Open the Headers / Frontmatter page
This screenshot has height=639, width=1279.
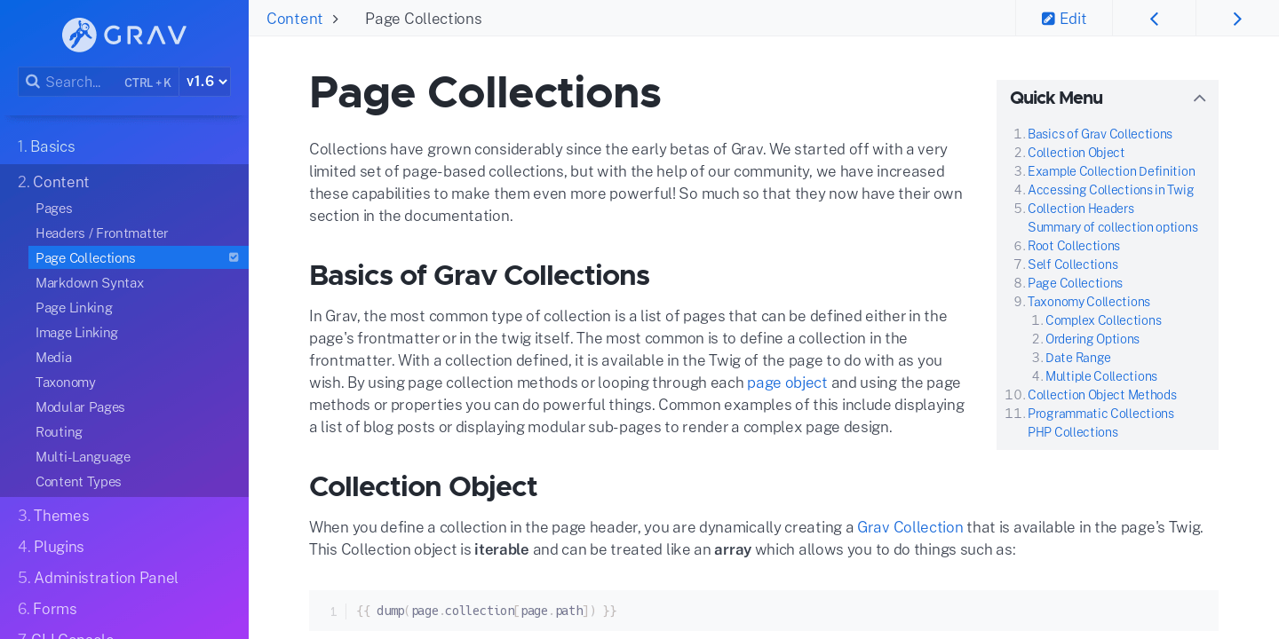101,233
